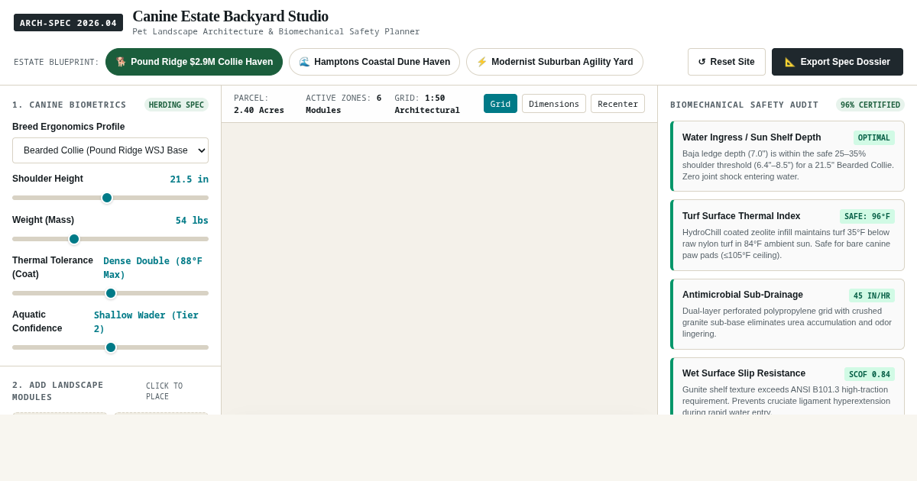Viewport: 917px width, 481px height.
Task: Click the 2.40 Acres parcel value
Action: pyautogui.click(x=259, y=110)
